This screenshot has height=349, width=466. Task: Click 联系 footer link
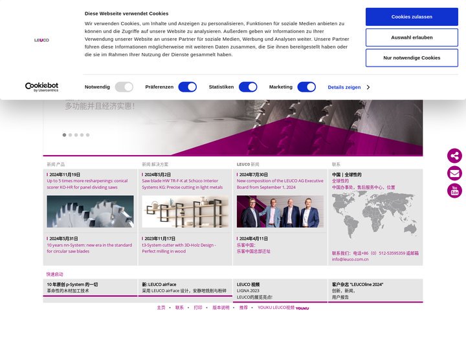[x=179, y=308]
